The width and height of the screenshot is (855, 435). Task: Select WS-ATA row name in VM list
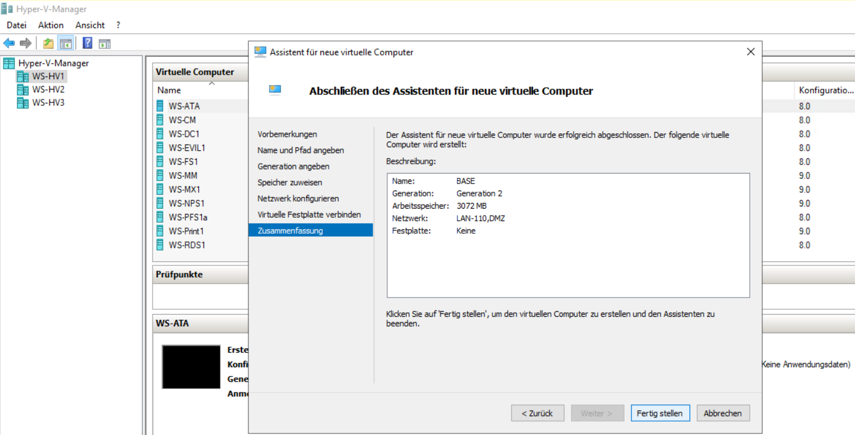pos(184,106)
